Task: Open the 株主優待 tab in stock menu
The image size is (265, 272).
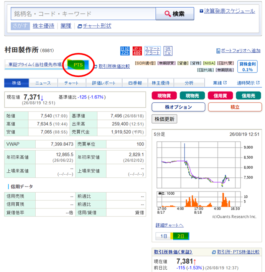Action: pos(161,83)
